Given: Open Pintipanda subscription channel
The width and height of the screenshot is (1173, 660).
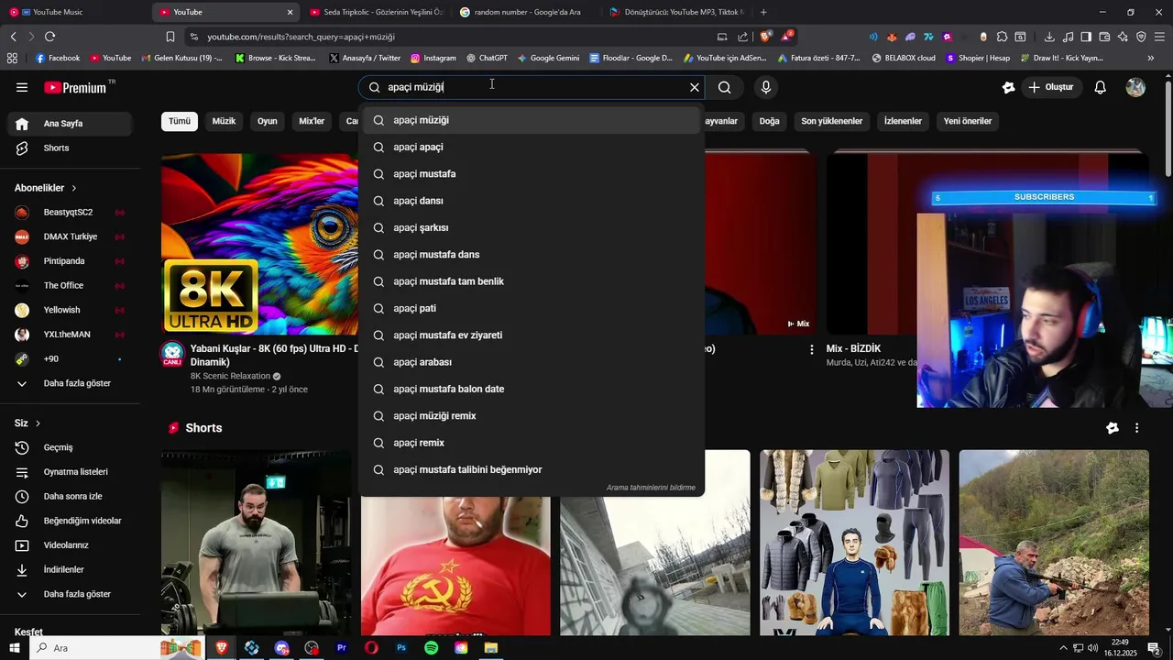Looking at the screenshot, I should (x=70, y=261).
